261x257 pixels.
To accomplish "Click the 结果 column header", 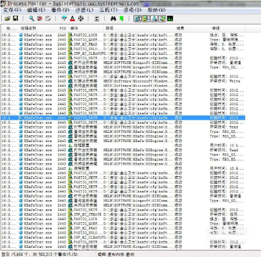I will coord(192,28).
